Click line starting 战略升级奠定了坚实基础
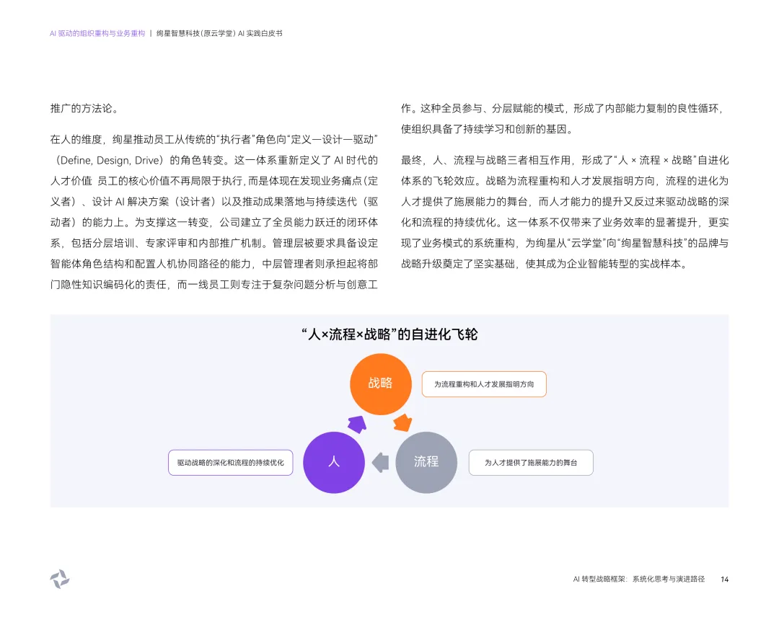779x617 pixels. coord(545,264)
